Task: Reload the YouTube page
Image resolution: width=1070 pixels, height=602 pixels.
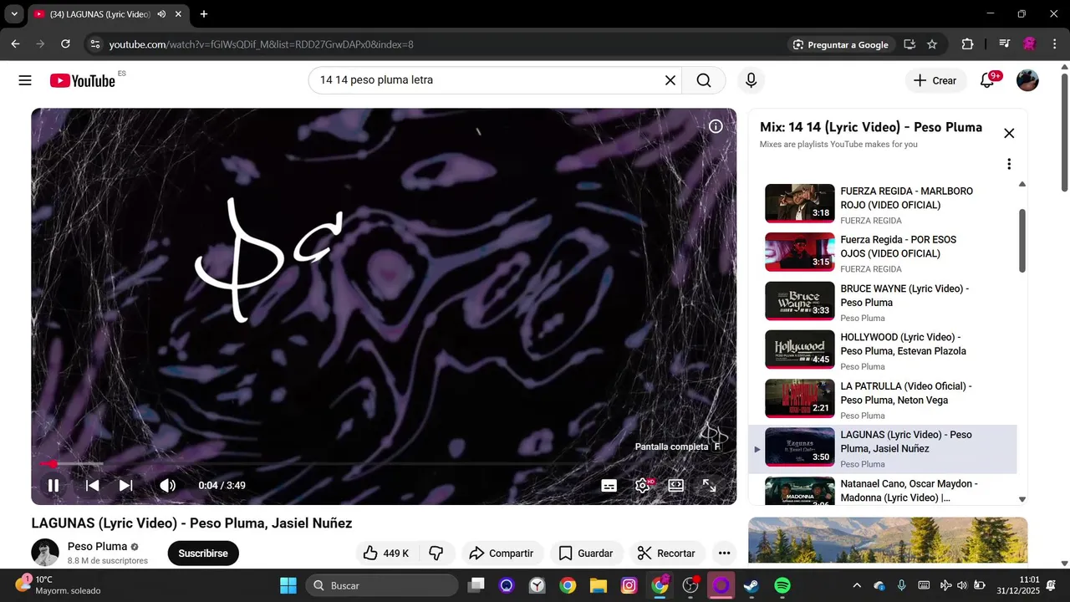Action: point(65,44)
